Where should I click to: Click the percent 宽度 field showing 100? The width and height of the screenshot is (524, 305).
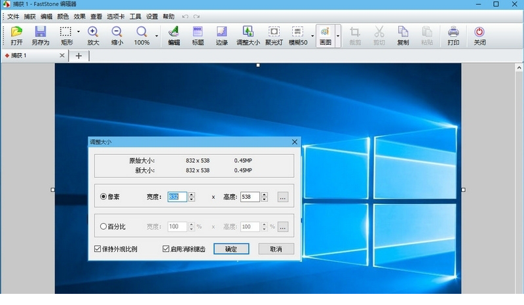[x=177, y=226]
